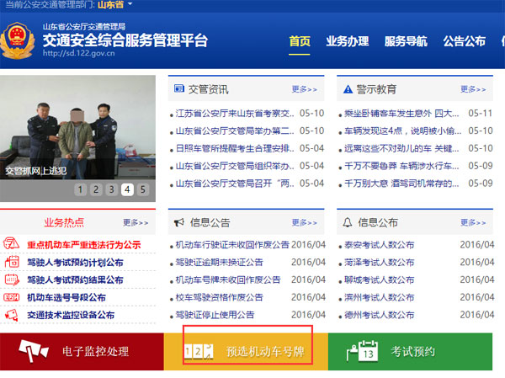Open news 江苏省公安厅来山东省考察交..
This screenshot has width=505, height=378.
[x=235, y=114]
